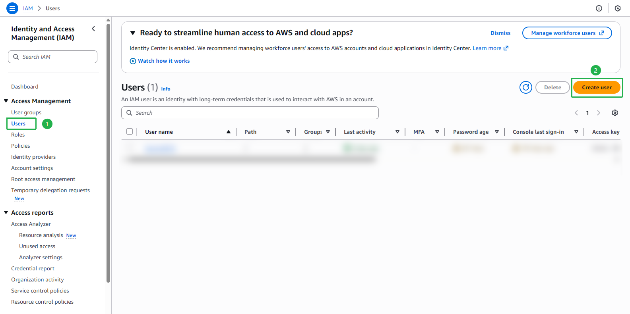The image size is (630, 314).
Task: Open Dashboard in side navigation
Action: point(25,87)
